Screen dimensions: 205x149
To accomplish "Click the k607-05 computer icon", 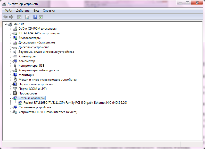I will (10, 24).
